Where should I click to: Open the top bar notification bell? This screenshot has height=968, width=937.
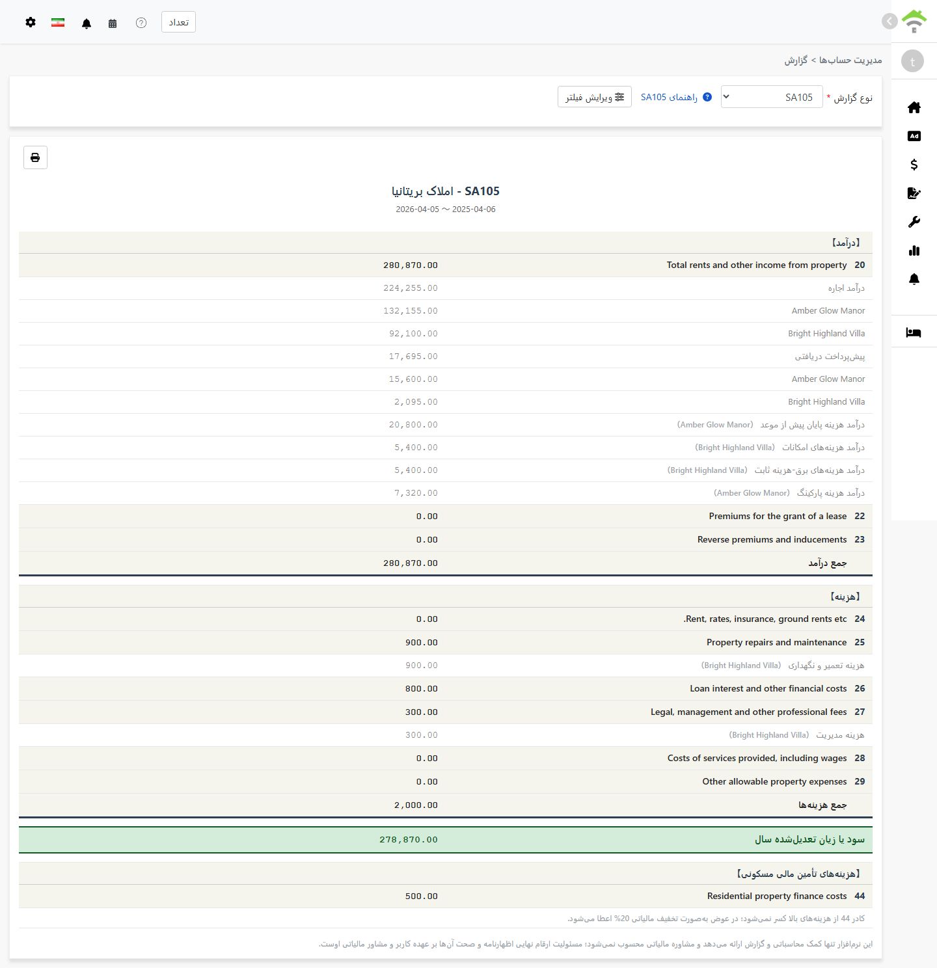tap(87, 23)
